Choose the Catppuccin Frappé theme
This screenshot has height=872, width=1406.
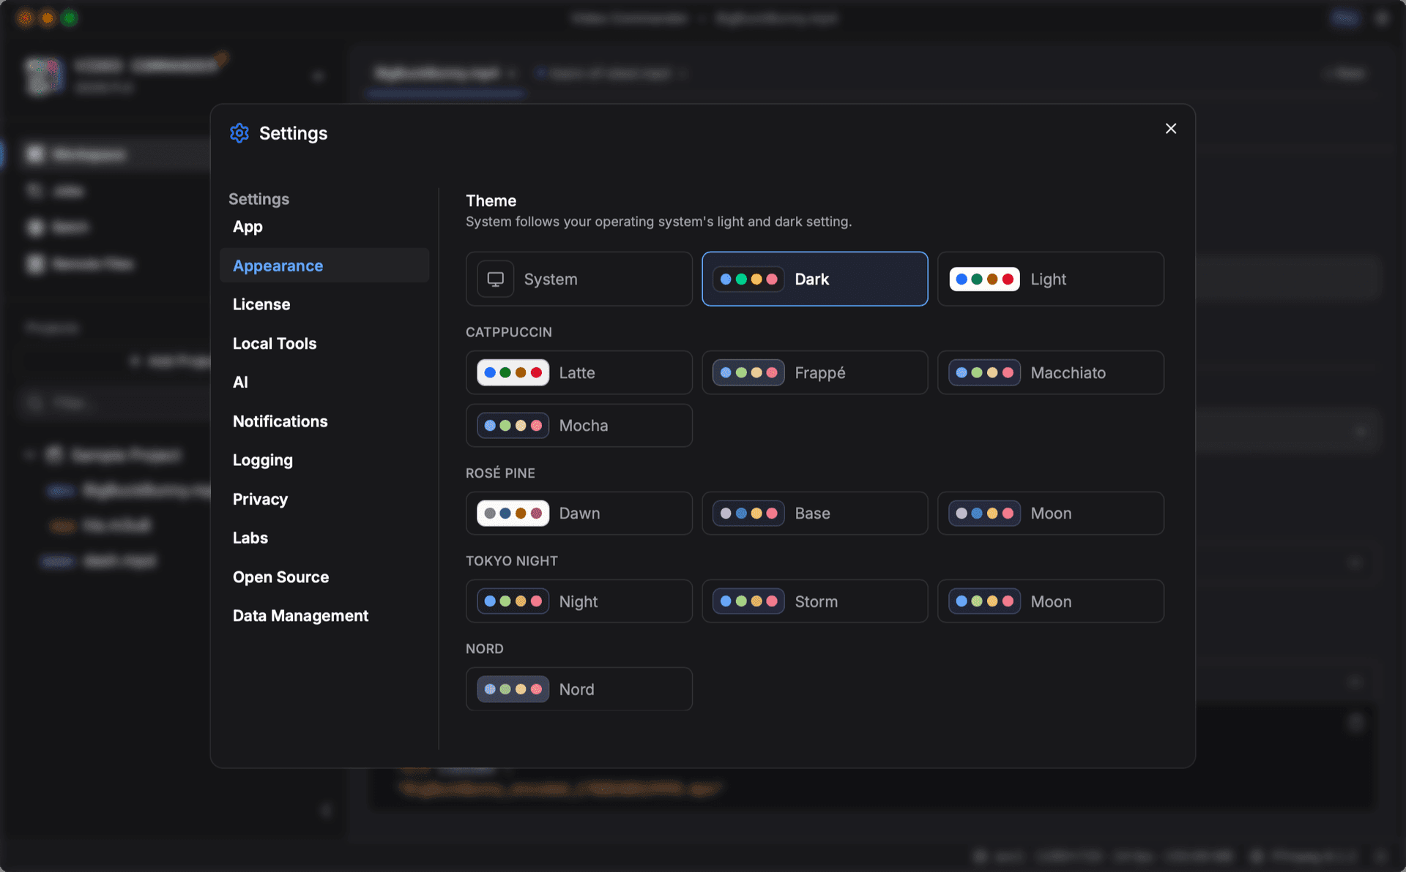click(814, 372)
